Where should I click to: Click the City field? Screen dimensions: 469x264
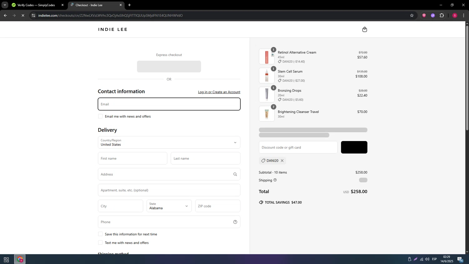coord(120,206)
